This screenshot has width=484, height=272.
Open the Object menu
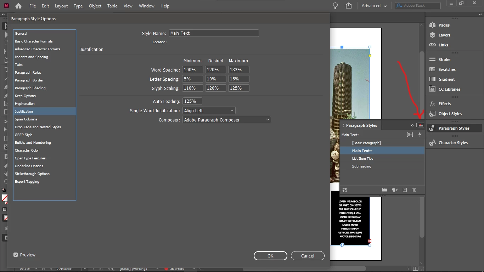coord(95,6)
